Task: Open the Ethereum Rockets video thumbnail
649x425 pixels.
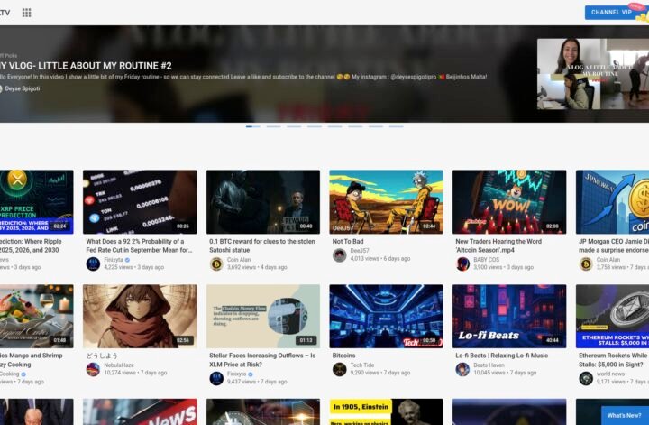Action: pyautogui.click(x=612, y=316)
